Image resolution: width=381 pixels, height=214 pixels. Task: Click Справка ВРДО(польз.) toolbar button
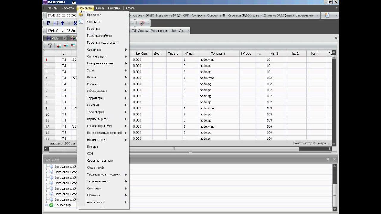(x=245, y=15)
